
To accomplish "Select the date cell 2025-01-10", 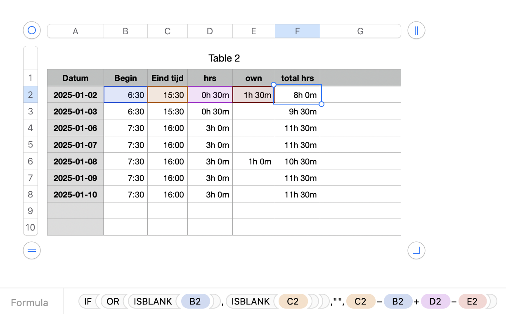I will [x=76, y=194].
